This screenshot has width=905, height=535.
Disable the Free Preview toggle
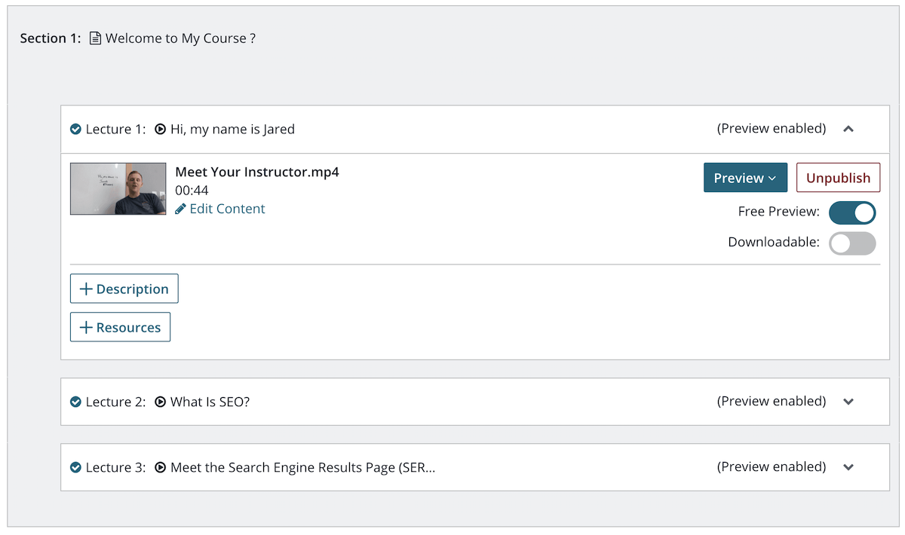(852, 212)
